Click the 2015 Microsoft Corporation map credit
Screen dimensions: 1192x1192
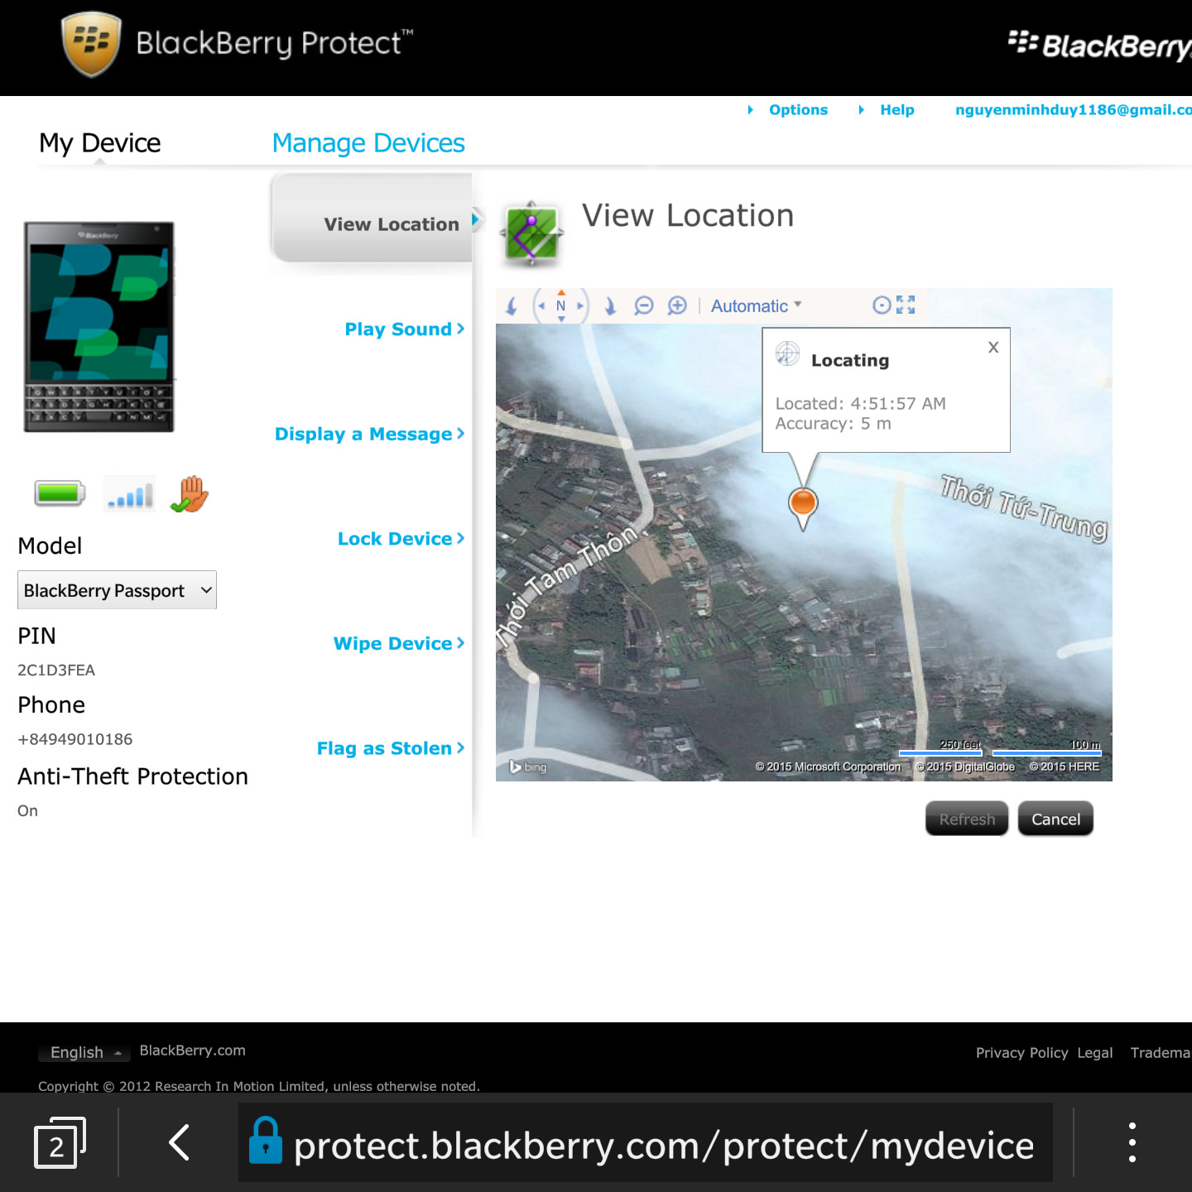coord(828,767)
